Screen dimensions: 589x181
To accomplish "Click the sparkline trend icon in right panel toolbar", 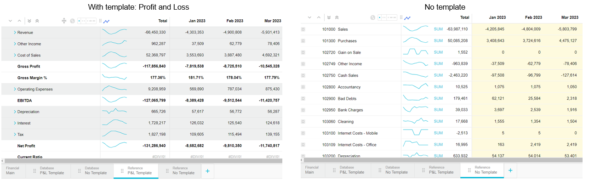I will pos(407,17).
